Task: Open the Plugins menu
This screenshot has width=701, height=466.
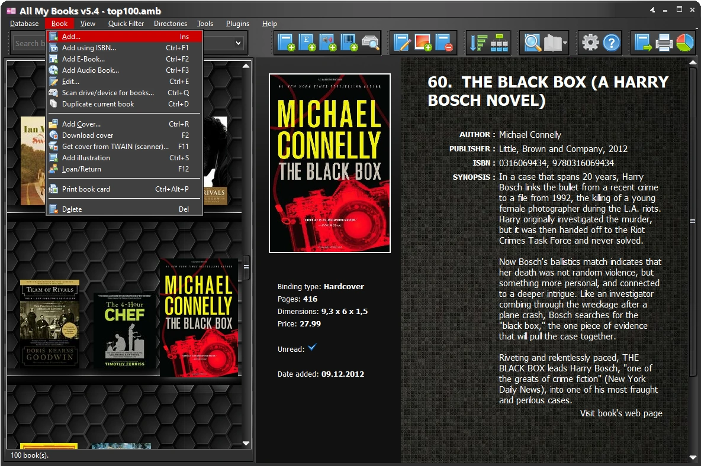Action: pyautogui.click(x=237, y=24)
